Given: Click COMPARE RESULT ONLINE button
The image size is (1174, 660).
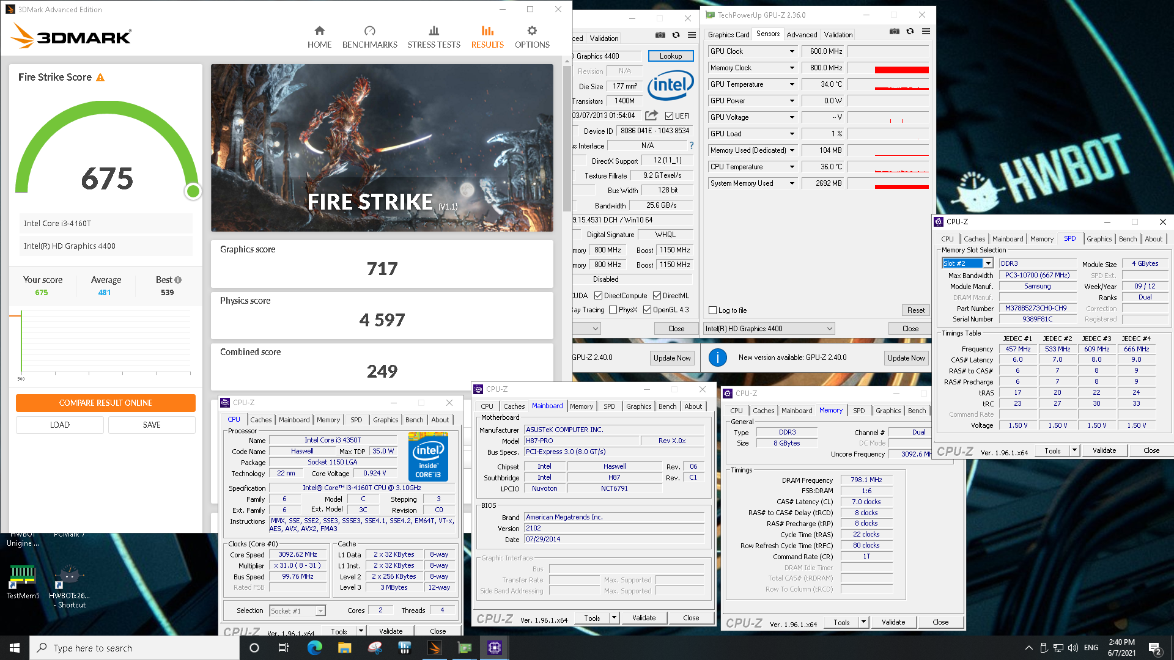Looking at the screenshot, I should pyautogui.click(x=106, y=403).
